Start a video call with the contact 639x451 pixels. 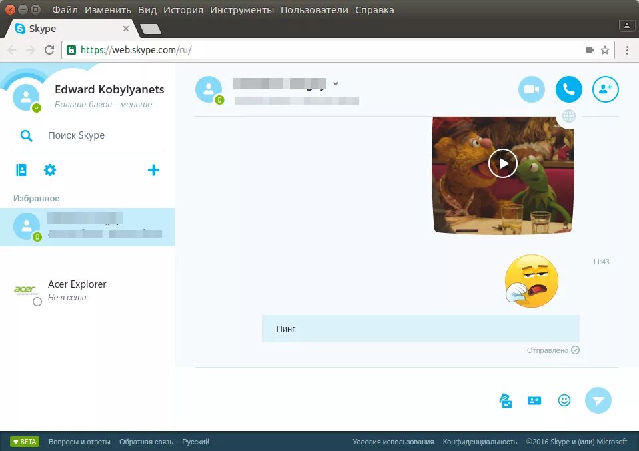click(532, 89)
